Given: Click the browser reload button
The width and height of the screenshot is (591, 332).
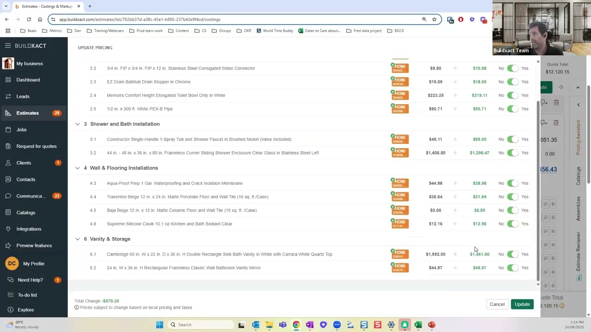Looking at the screenshot, I should [29, 19].
